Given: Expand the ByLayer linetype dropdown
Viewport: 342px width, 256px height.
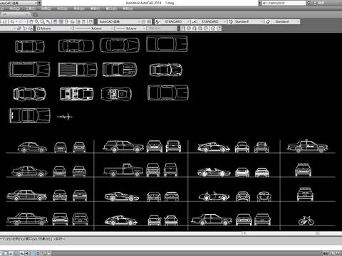Looking at the screenshot, I should 94,28.
